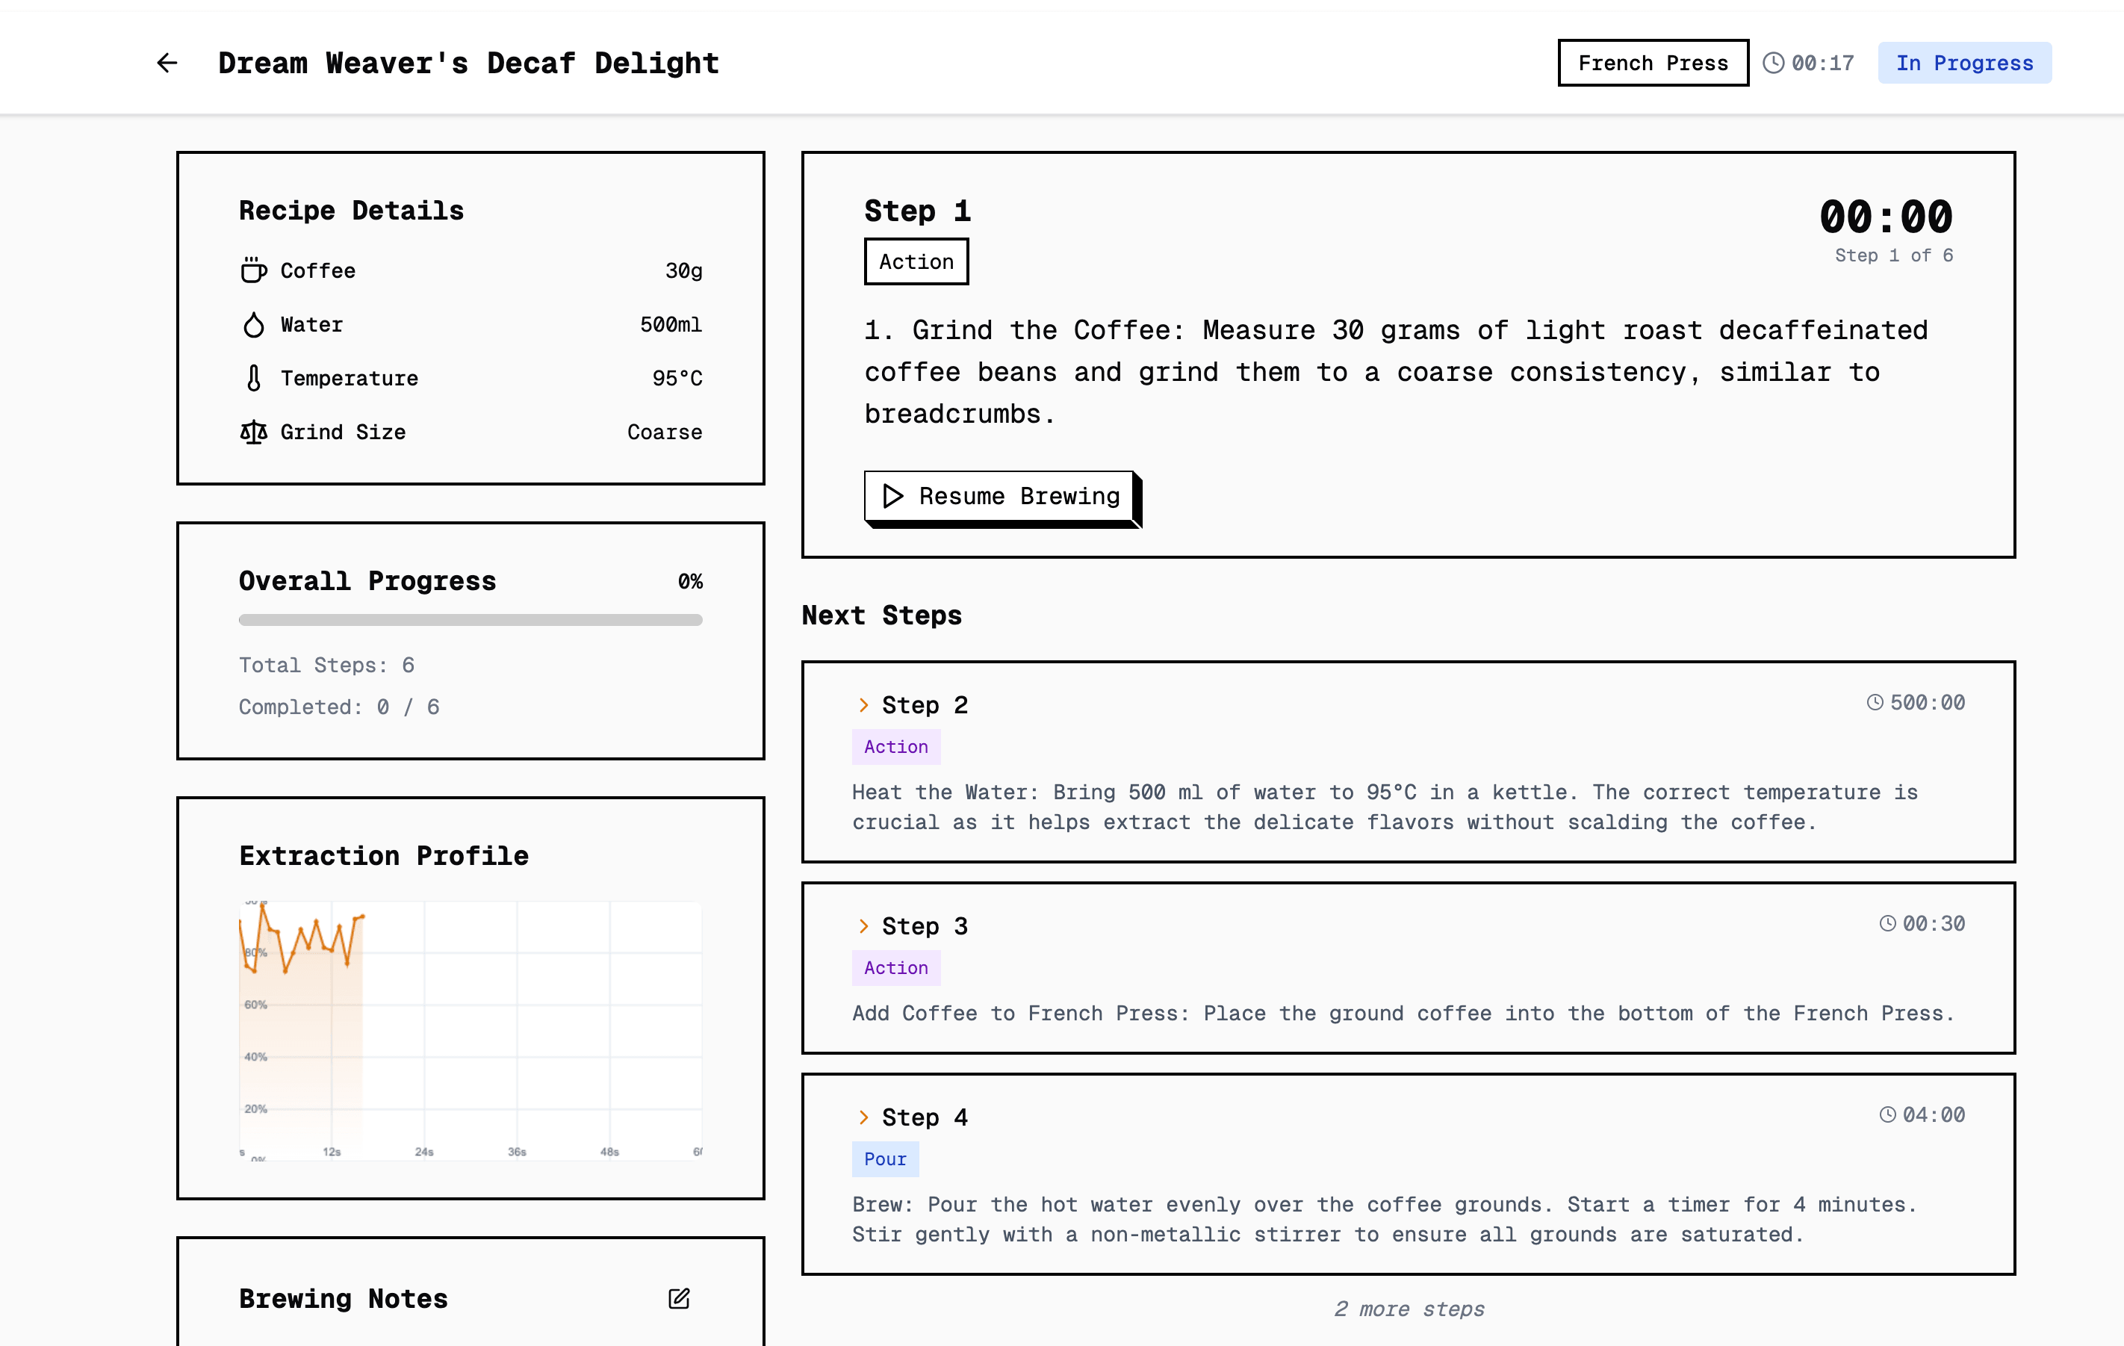2124x1346 pixels.
Task: Click the 40% label on extraction chart
Action: click(x=256, y=1057)
